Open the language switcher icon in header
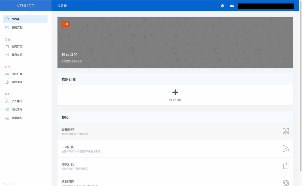 232,6
